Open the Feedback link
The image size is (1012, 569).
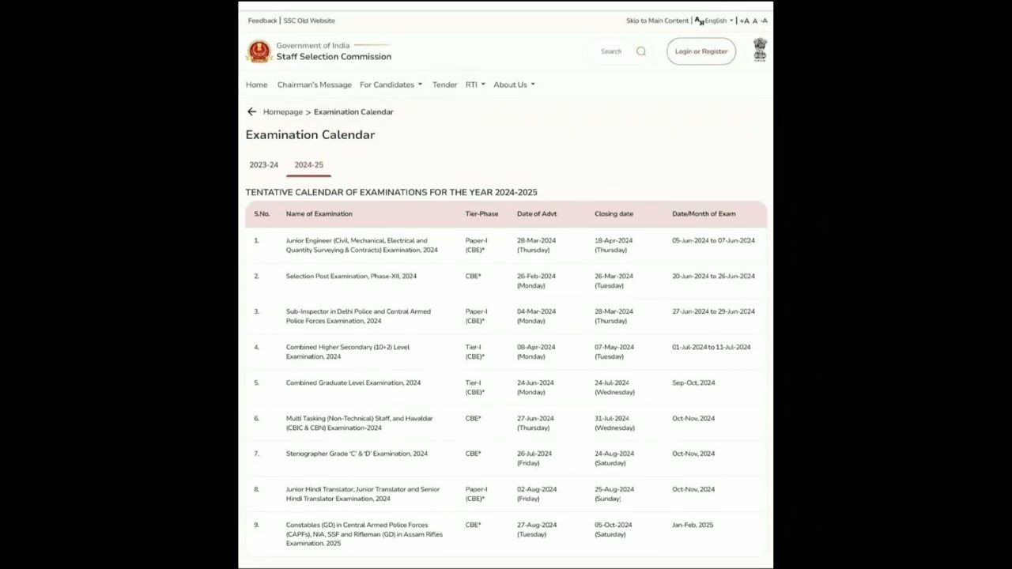(x=262, y=21)
